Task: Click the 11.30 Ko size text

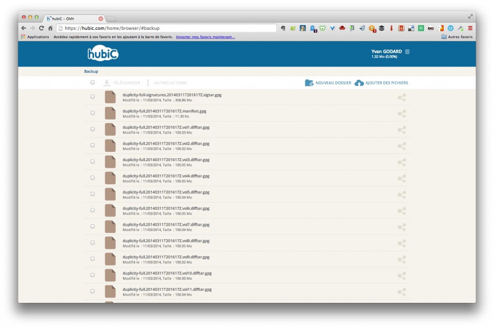Action: tap(182, 116)
